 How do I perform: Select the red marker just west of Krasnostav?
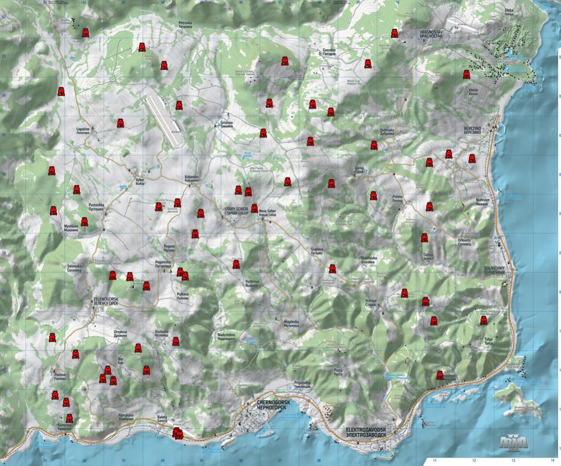[394, 33]
